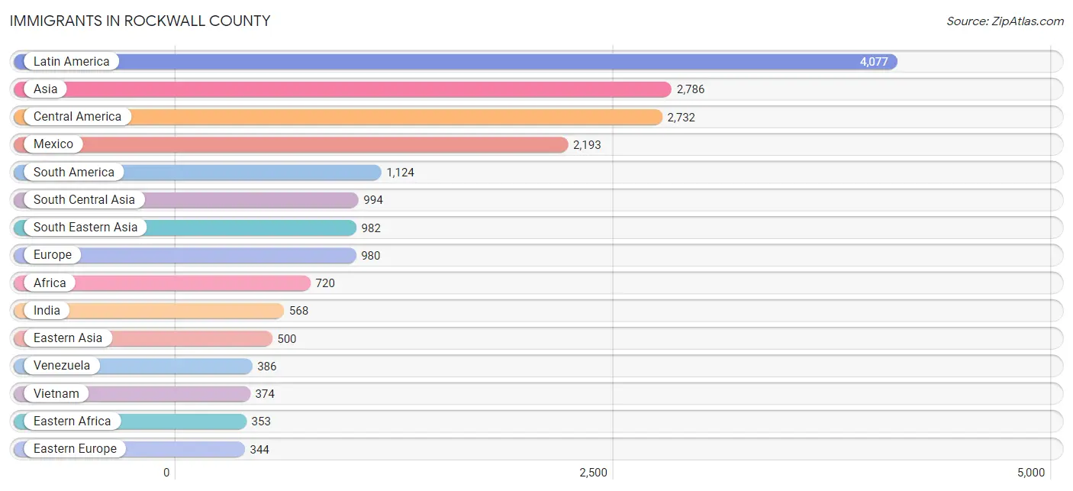Select the Africa bar label
The image size is (1073, 491).
click(50, 283)
